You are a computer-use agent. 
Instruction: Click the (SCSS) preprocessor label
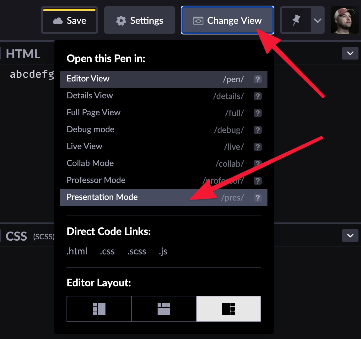[44, 237]
